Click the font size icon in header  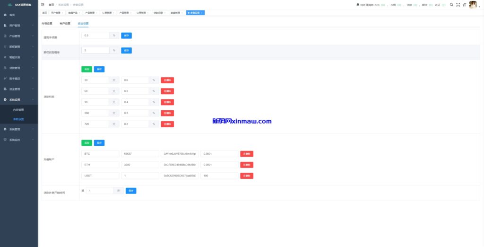pyautogui.click(x=464, y=5)
